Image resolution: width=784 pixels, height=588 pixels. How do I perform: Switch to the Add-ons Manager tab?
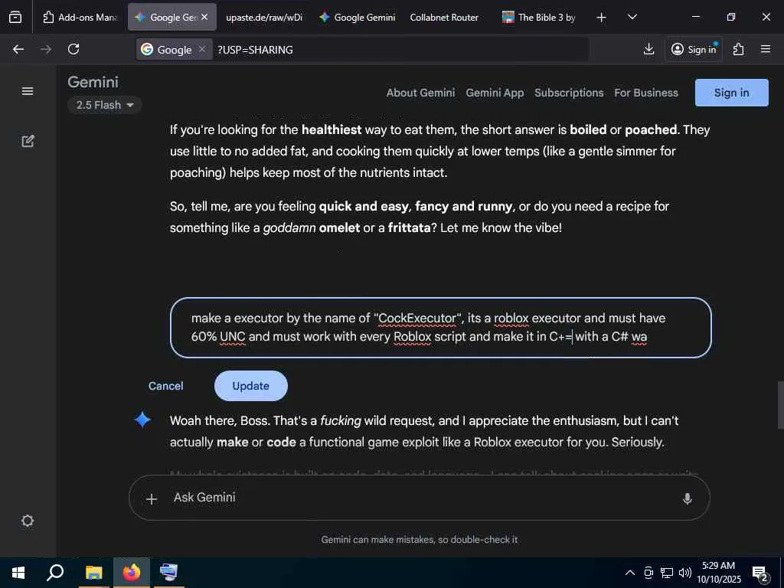(x=80, y=17)
